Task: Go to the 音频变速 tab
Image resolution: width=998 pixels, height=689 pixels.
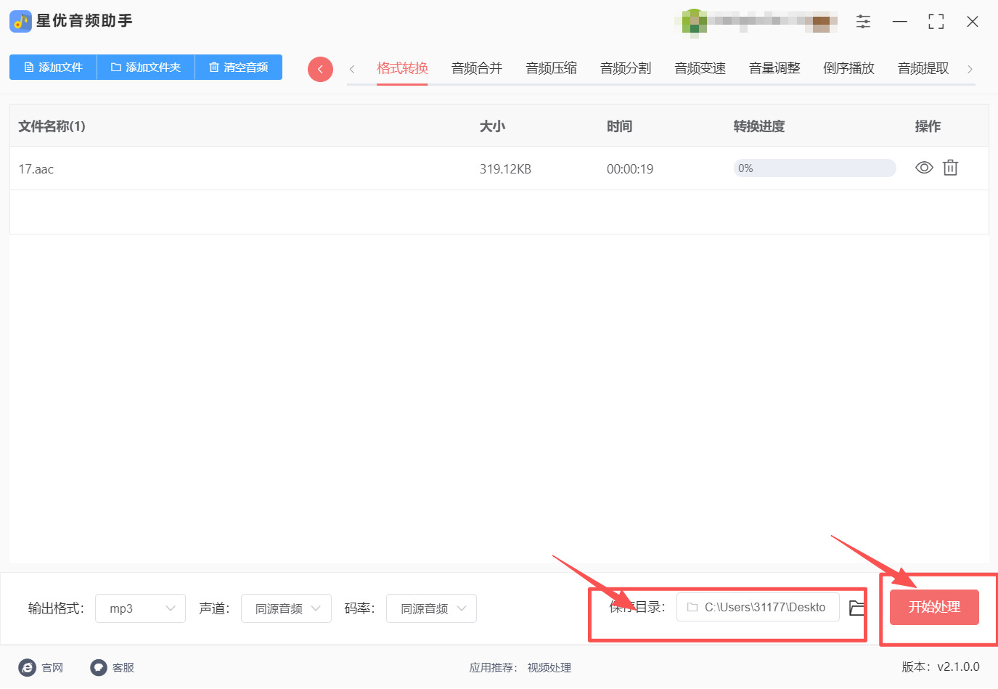Action: [700, 68]
